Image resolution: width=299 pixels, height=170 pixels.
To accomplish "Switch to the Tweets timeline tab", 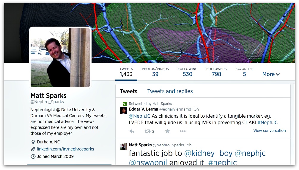I will click(128, 91).
